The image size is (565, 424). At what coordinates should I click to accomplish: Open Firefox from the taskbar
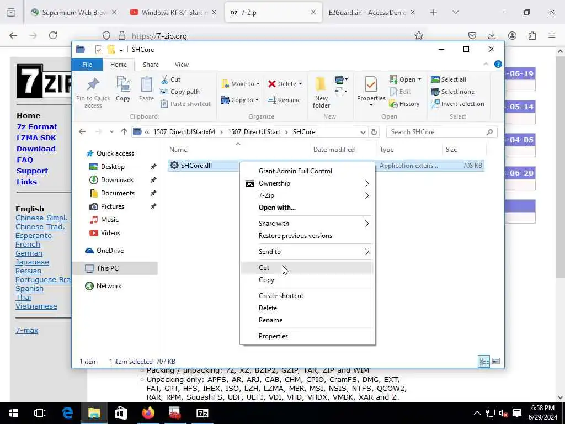pos(148,413)
